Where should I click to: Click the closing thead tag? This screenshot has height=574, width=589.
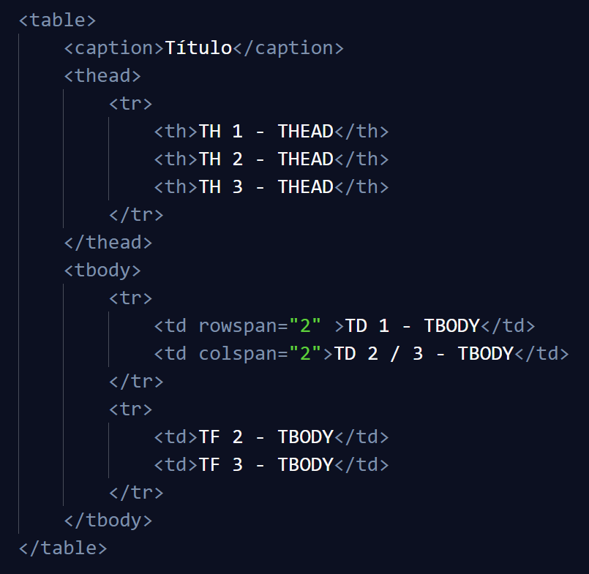[108, 243]
